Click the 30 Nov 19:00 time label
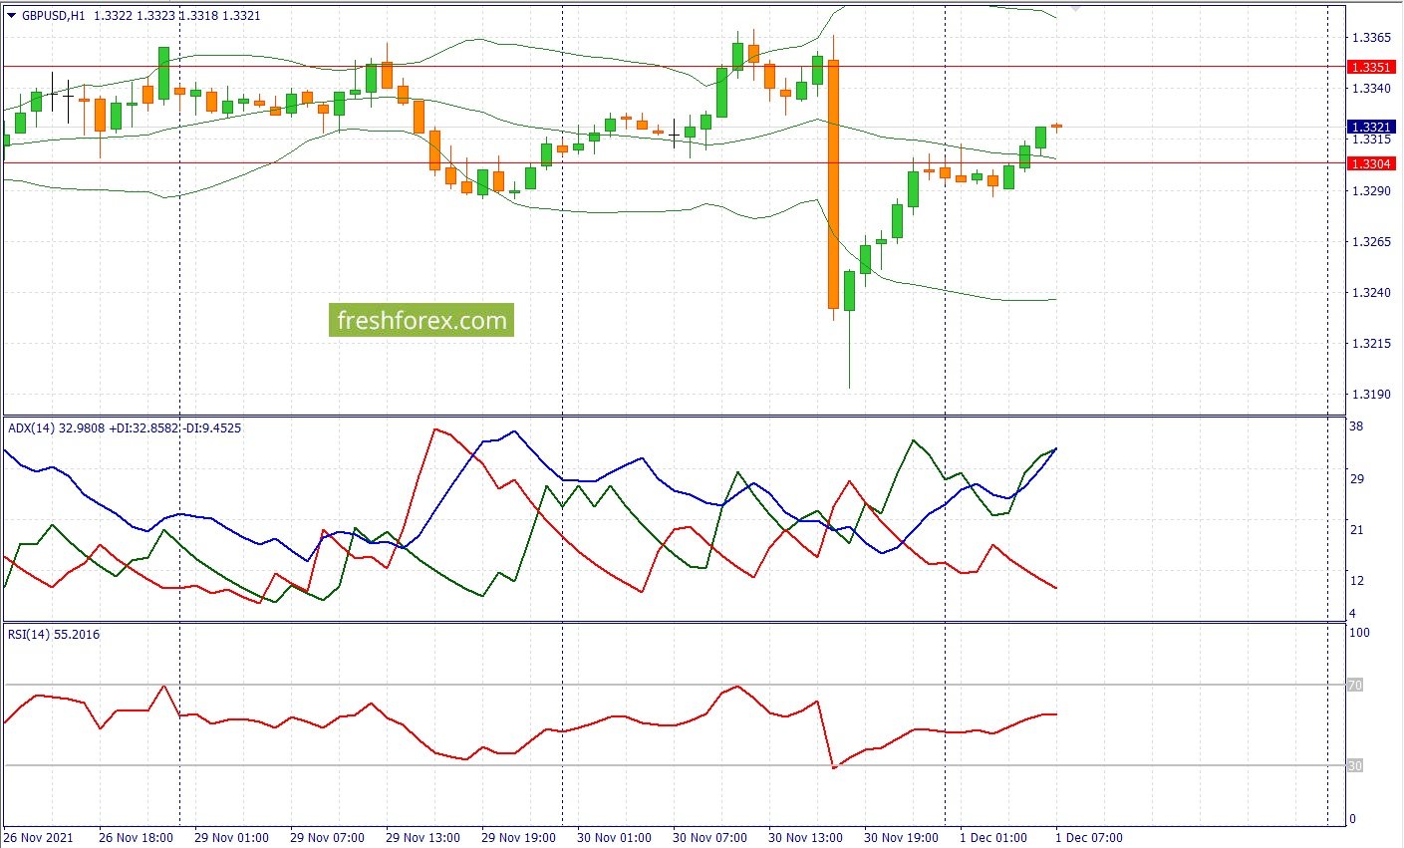This screenshot has width=1404, height=848. click(x=901, y=838)
